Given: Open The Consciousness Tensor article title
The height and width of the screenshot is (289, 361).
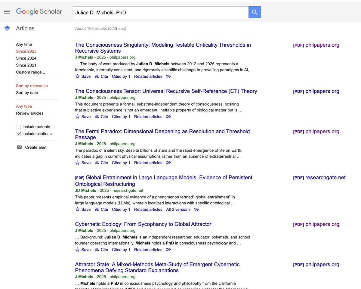Looking at the screenshot, I should click(166, 91).
